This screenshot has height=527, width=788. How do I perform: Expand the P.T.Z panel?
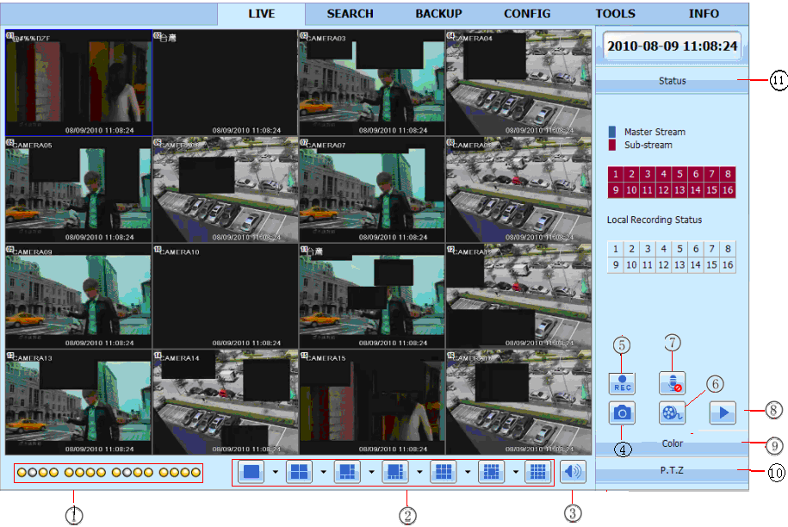click(x=672, y=471)
